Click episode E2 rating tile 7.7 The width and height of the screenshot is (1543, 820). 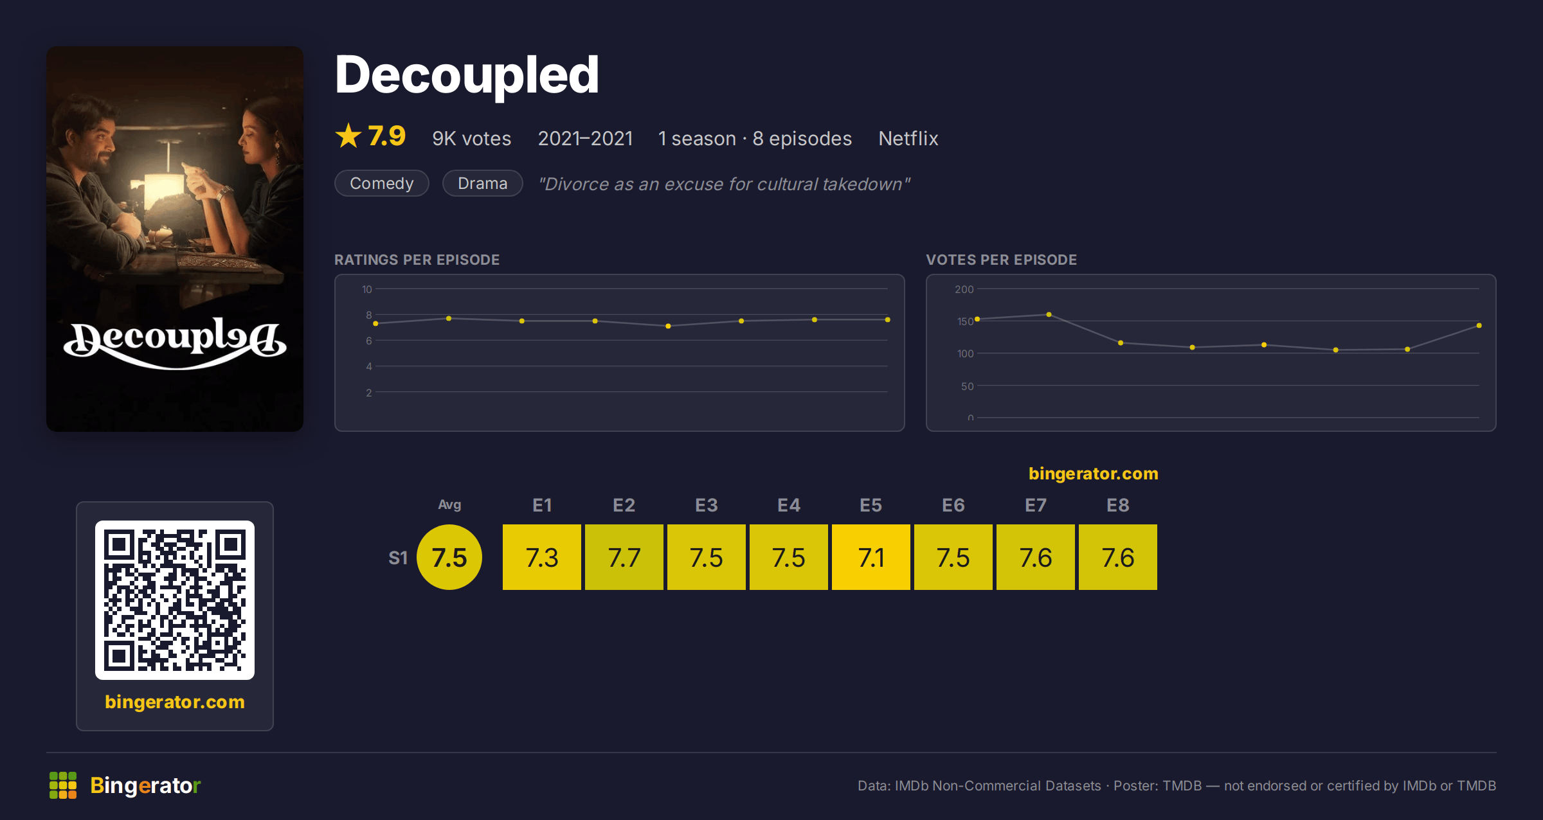[624, 557]
